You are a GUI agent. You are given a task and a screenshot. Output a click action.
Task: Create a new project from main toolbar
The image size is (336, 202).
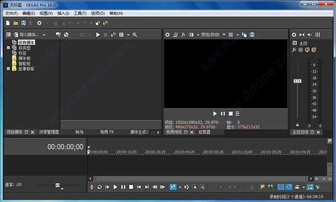pyautogui.click(x=8, y=23)
